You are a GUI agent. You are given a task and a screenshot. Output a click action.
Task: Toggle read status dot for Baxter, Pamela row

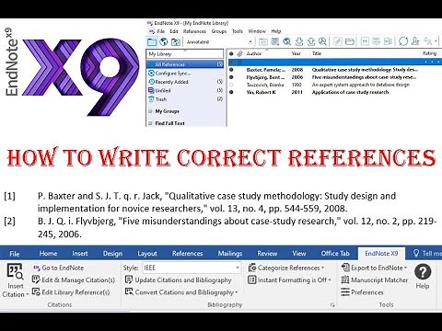point(231,70)
